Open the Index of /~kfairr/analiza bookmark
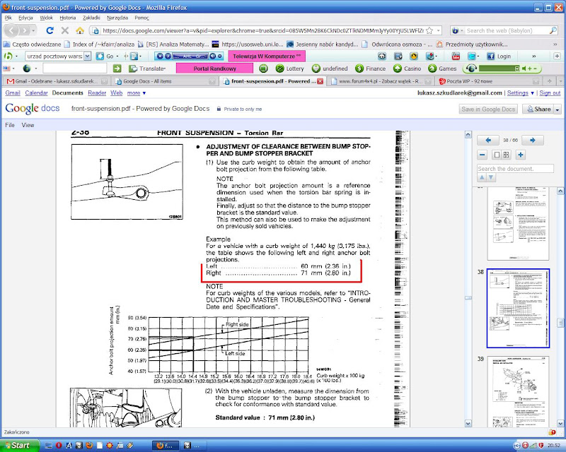Screen dimensions: 566x452 click(x=99, y=44)
